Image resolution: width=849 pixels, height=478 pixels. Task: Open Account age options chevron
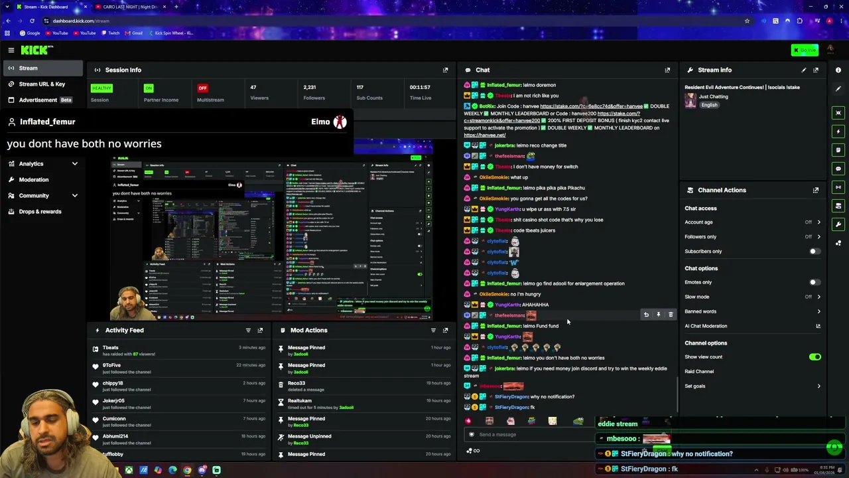point(818,222)
